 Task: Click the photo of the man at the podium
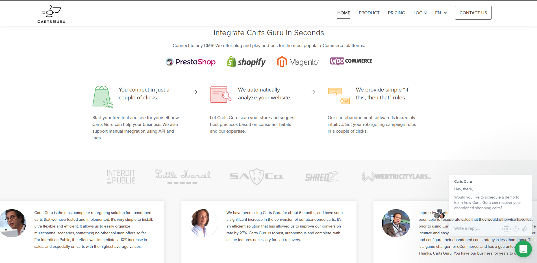click(x=396, y=223)
